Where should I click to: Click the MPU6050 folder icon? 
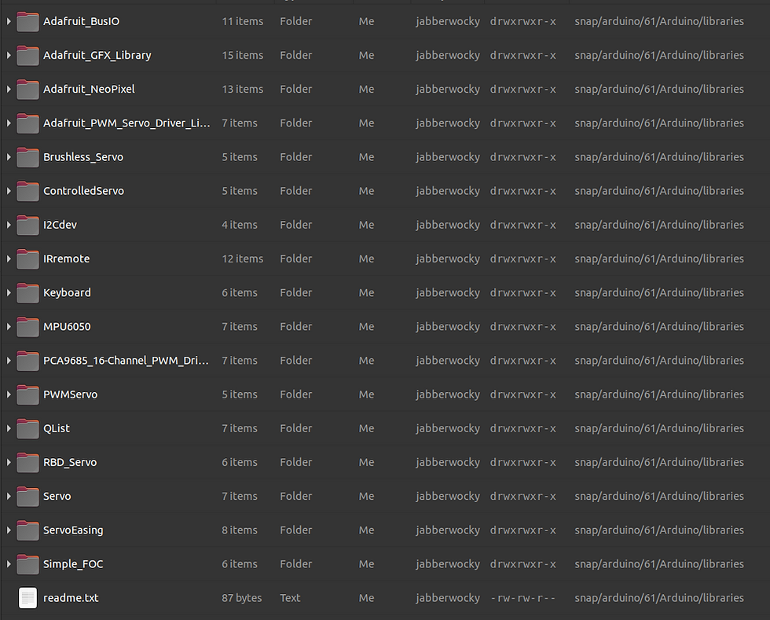(27, 327)
